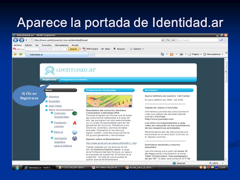The image size is (240, 180).
Task: Open the Edición menu
Action: (28, 45)
